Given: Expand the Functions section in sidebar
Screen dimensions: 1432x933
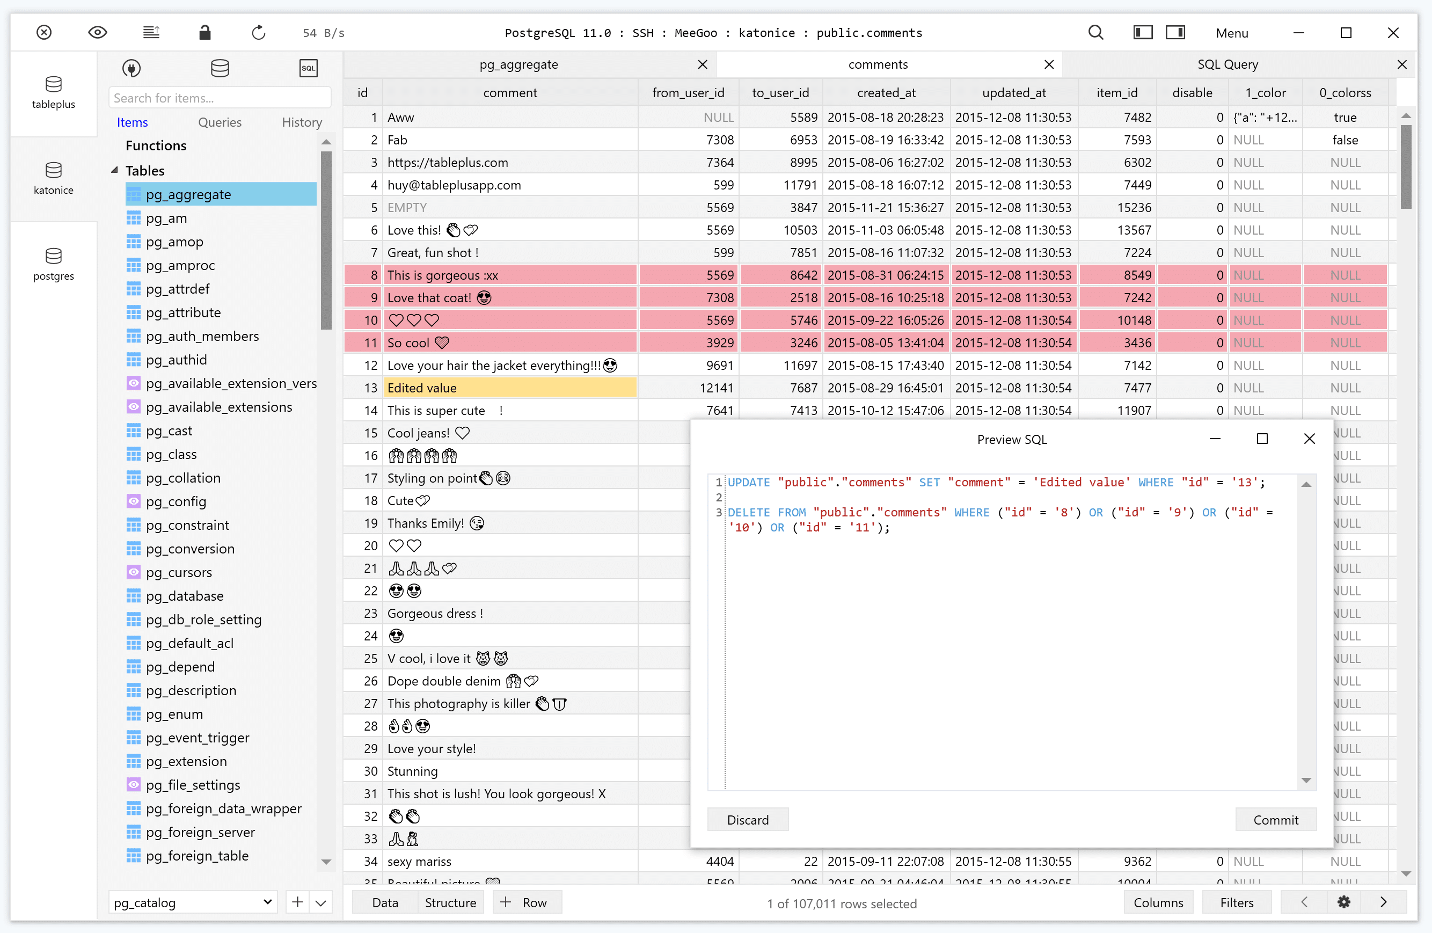Looking at the screenshot, I should (x=156, y=145).
